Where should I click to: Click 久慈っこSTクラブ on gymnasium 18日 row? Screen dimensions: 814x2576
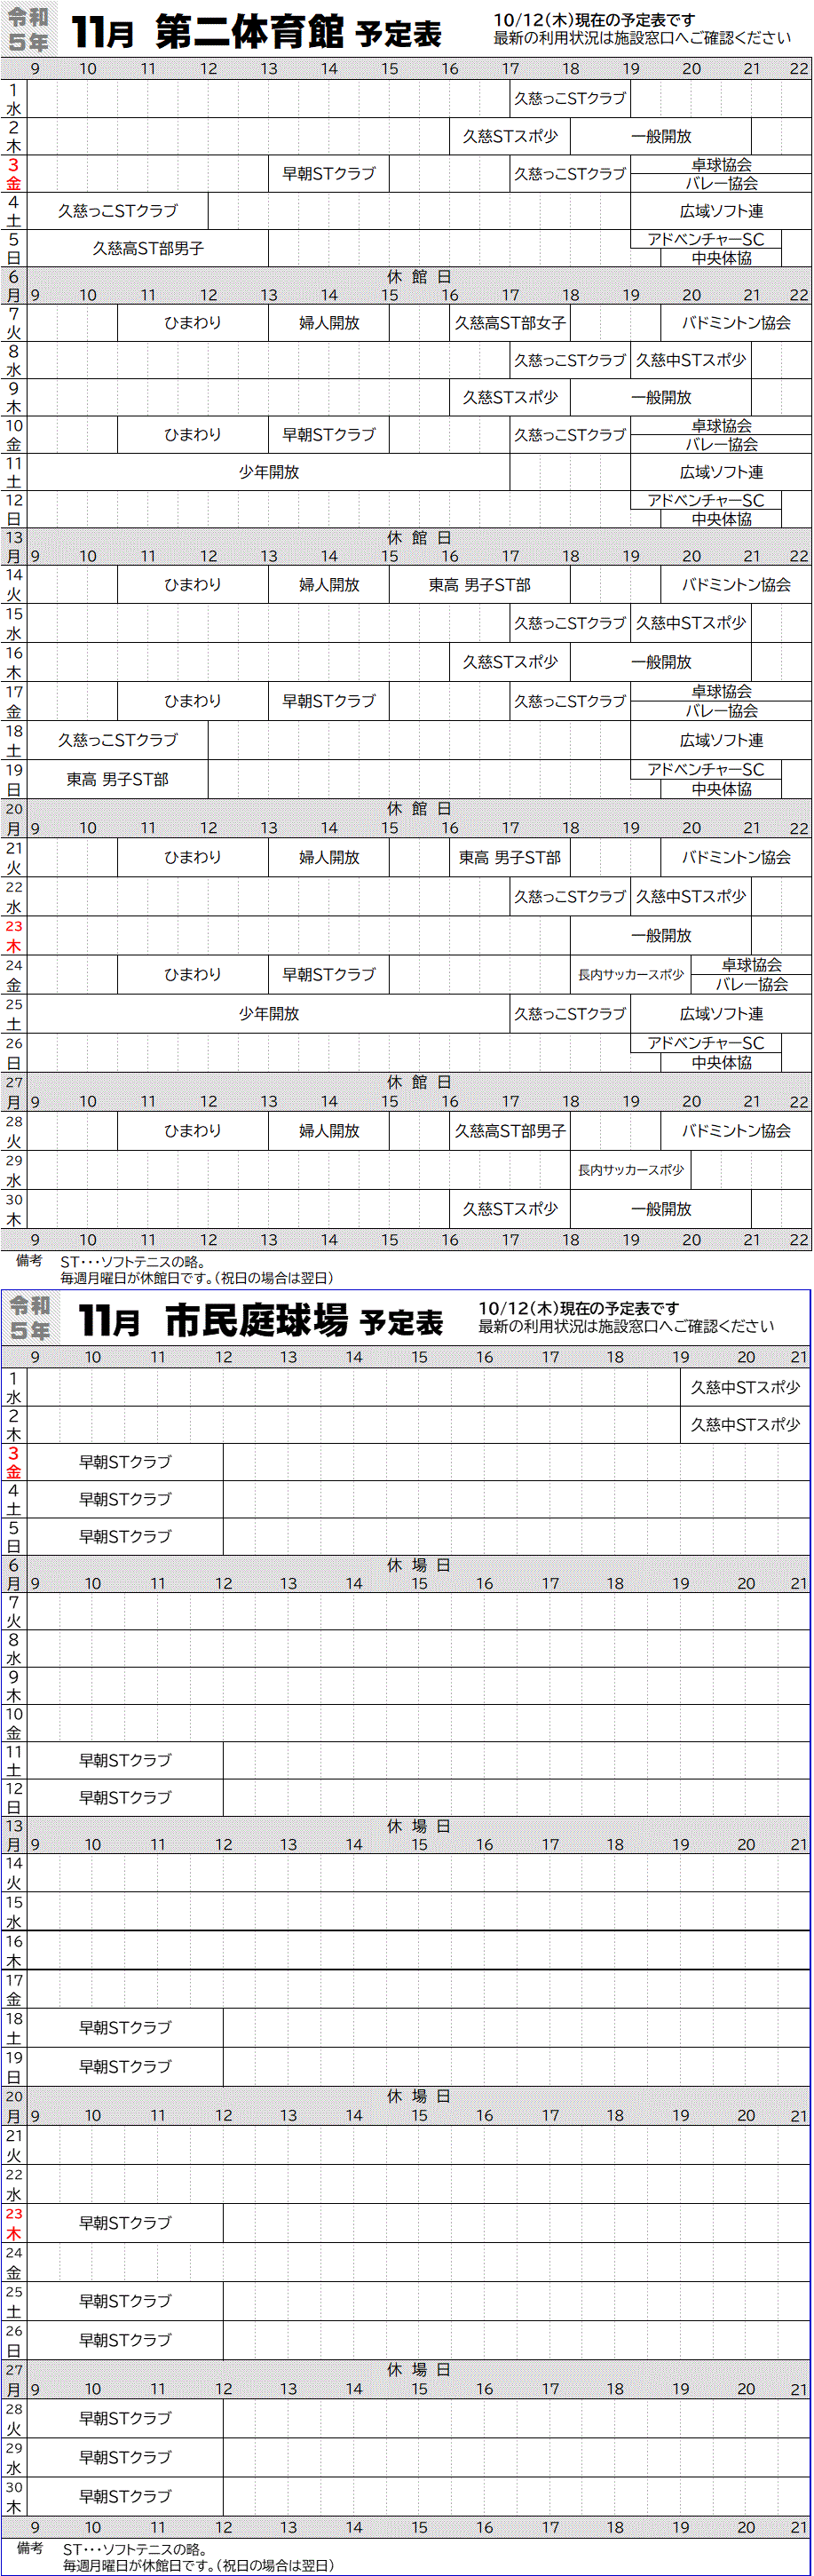pyautogui.click(x=118, y=740)
